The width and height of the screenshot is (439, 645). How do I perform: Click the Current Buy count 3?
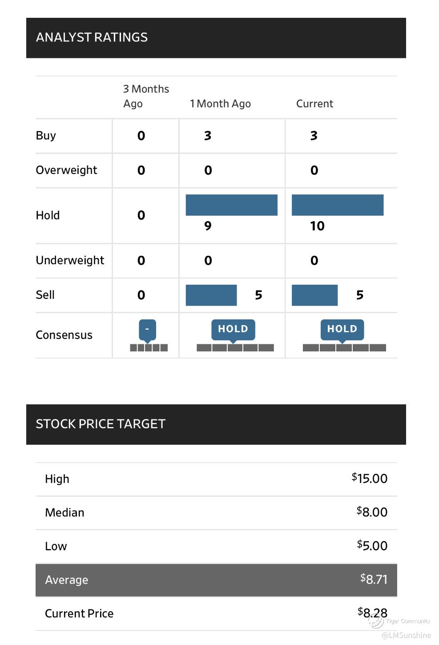(314, 136)
